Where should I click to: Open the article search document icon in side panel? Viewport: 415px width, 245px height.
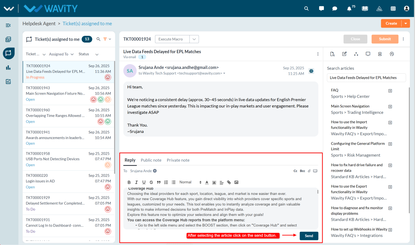click(332, 54)
